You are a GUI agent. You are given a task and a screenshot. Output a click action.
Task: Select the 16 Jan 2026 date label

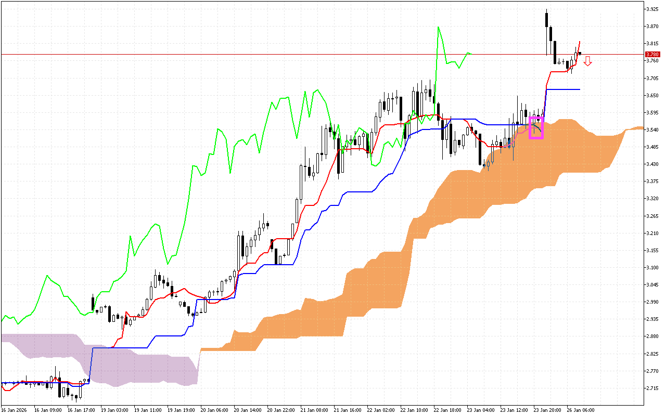(x=14, y=410)
